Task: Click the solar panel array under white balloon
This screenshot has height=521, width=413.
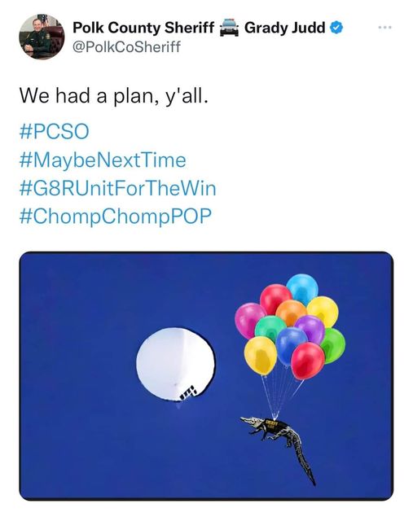Action: (x=189, y=392)
